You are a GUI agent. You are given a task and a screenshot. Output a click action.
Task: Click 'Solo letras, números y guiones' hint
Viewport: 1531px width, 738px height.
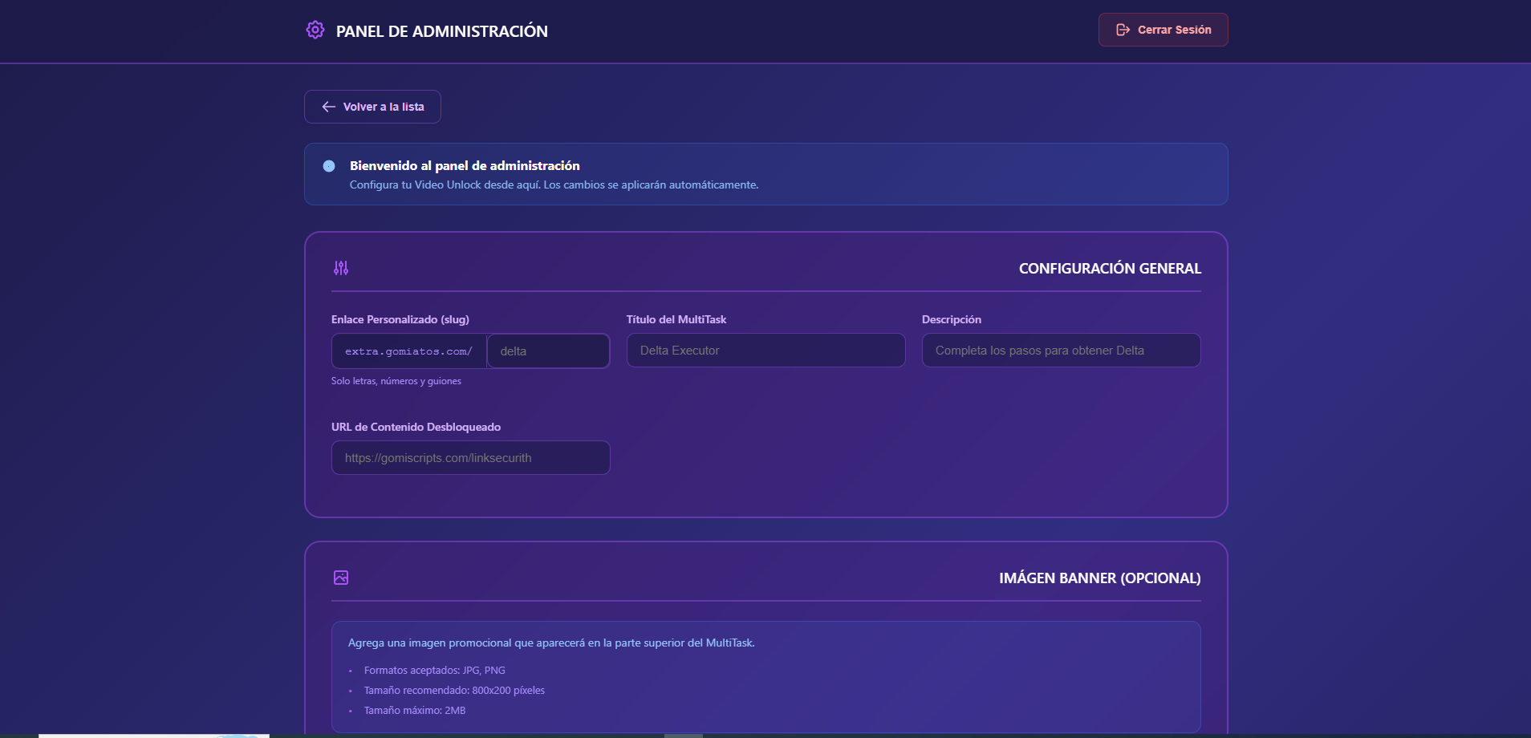tap(396, 381)
